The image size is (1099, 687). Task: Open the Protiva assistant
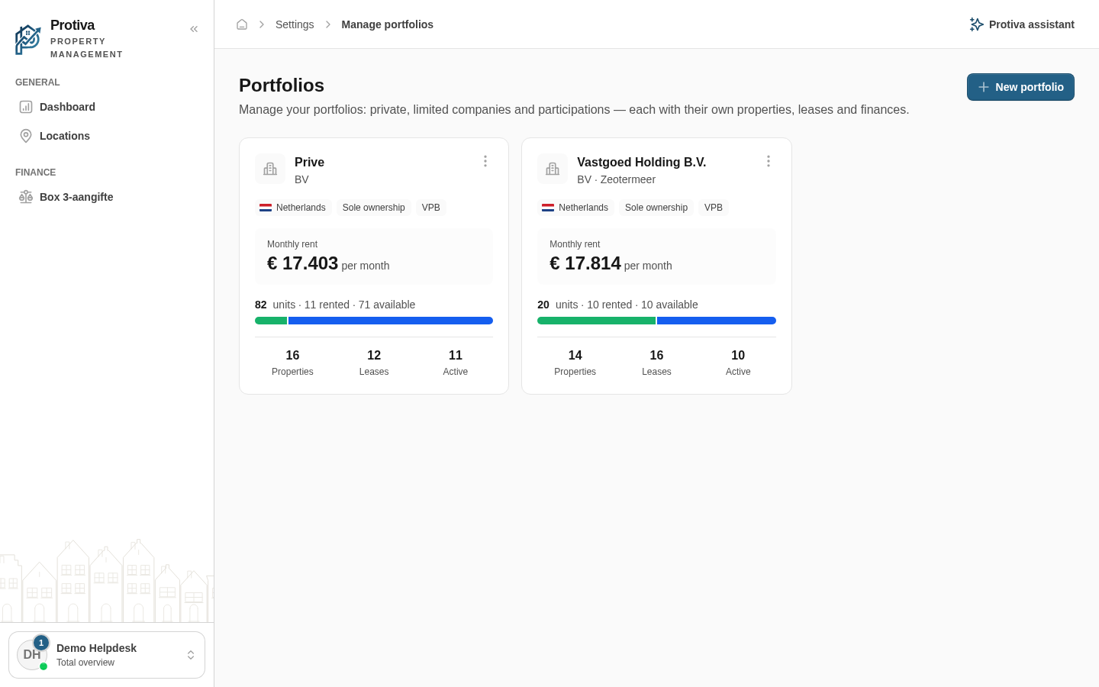pyautogui.click(x=1022, y=24)
